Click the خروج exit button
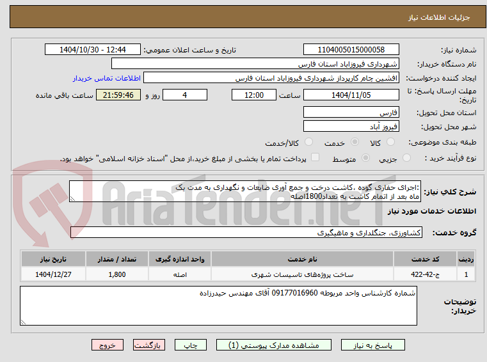This screenshot has height=362, width=487. (x=107, y=345)
